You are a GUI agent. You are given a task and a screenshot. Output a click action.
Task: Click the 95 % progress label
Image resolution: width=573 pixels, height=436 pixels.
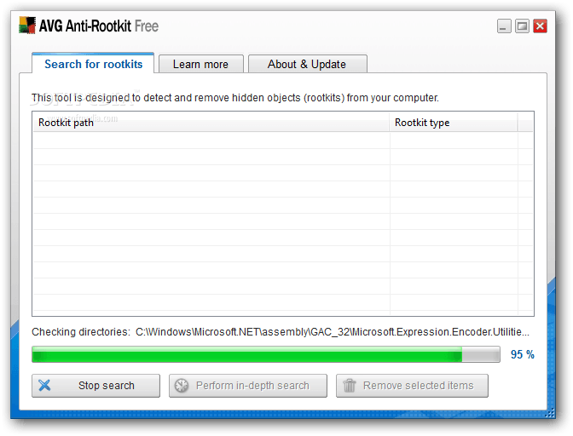pos(522,354)
